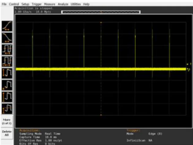Click the '1.00 GSa/s' sample rate
193x145 pixels.
[23, 12]
